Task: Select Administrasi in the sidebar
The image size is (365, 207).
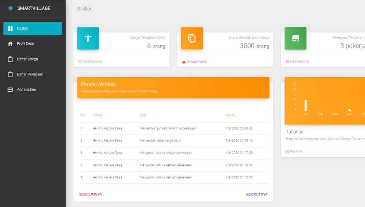Action: point(27,90)
